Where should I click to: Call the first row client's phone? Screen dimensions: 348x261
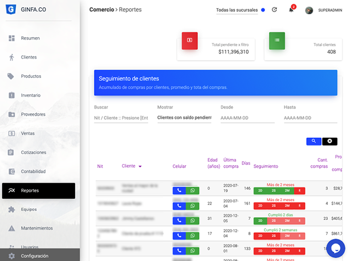coord(179,190)
